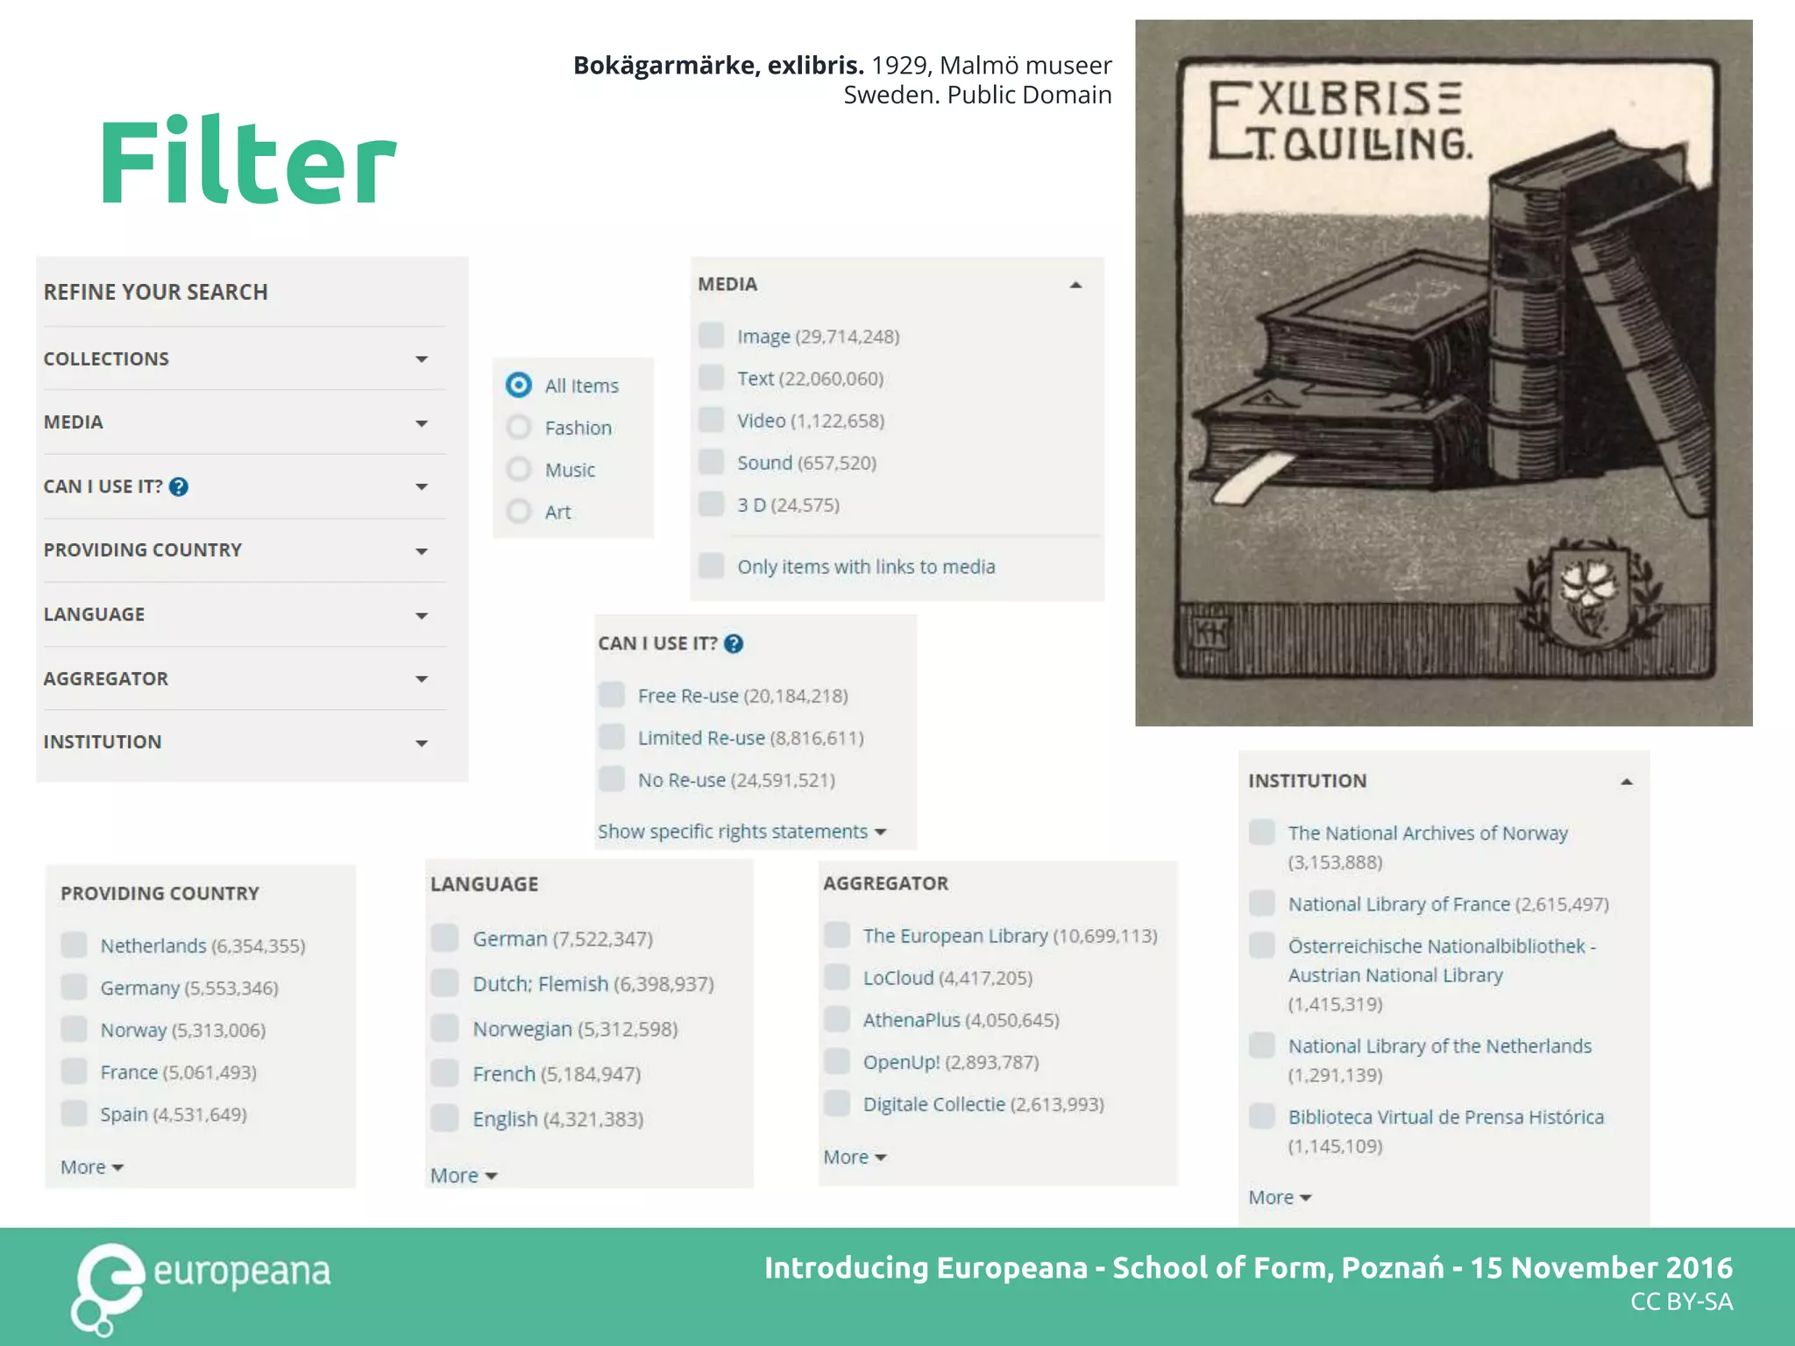Viewport: 1795px width, 1346px height.
Task: Open the Exlibris T. Quilling bookplate image
Action: pyautogui.click(x=1444, y=372)
